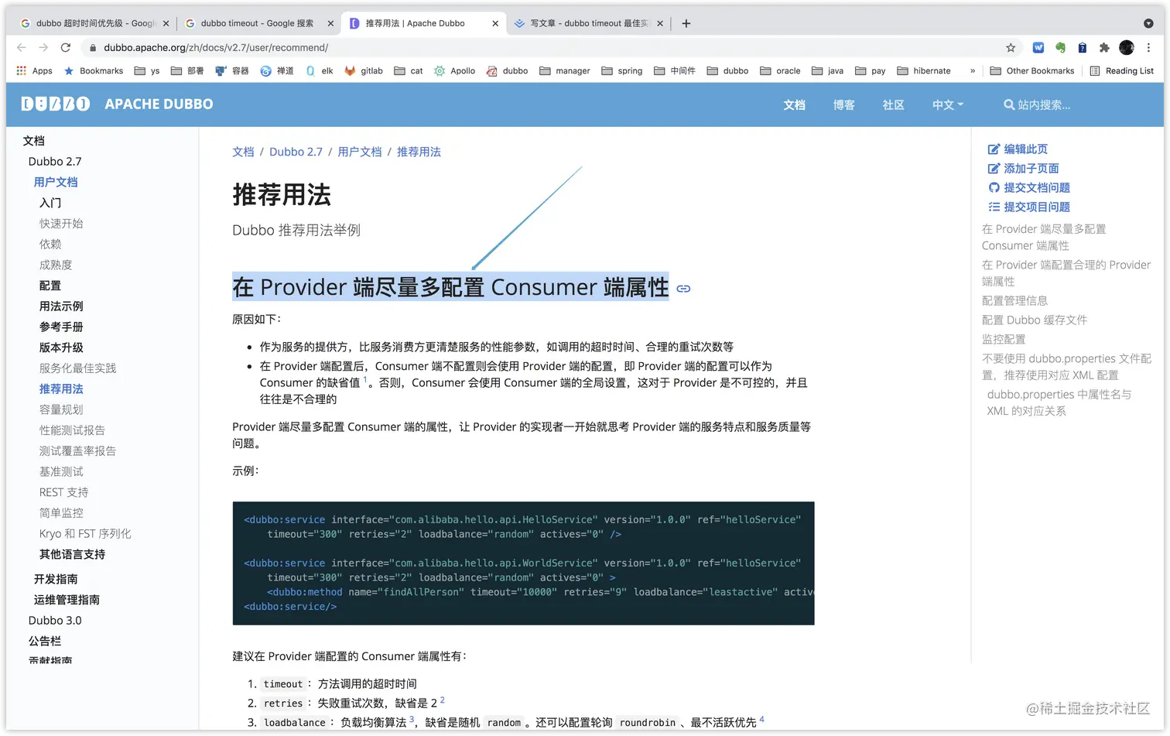Click 提交文档问题 GitHub link
The height and width of the screenshot is (736, 1170).
pos(1029,187)
